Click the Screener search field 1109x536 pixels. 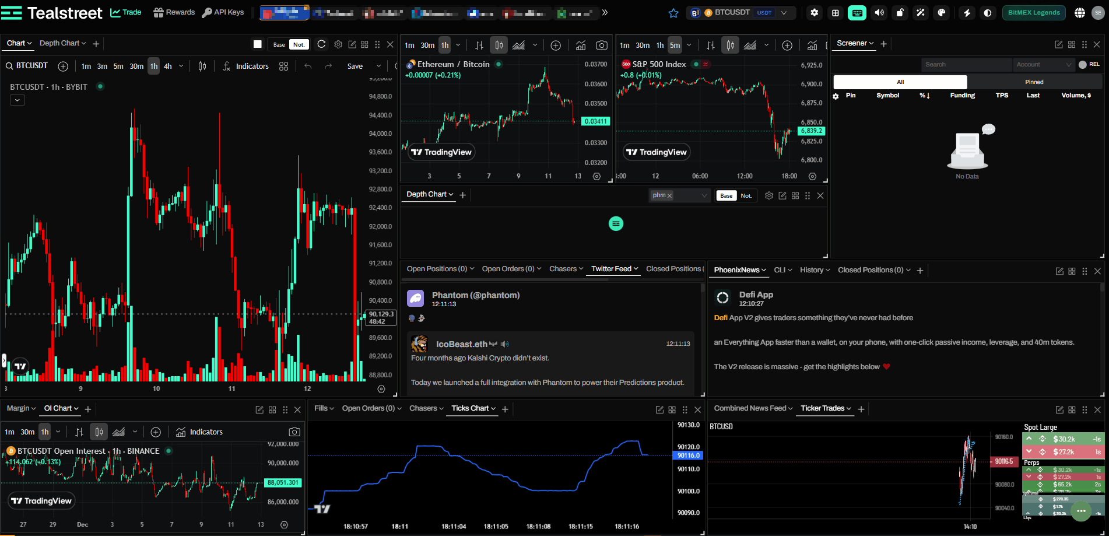pyautogui.click(x=965, y=65)
